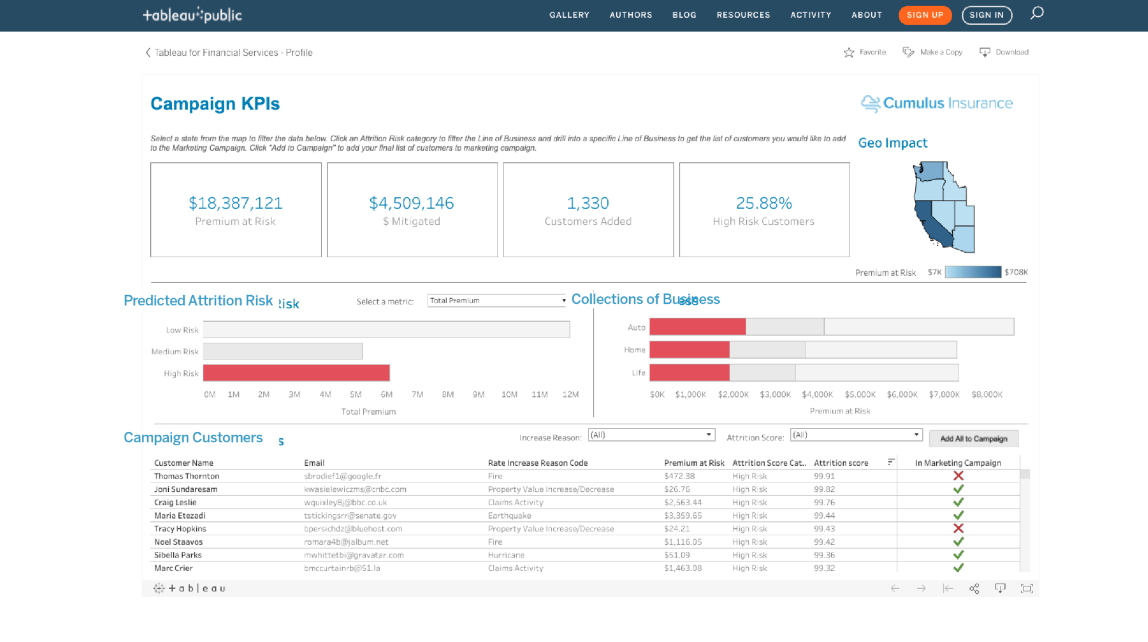Select the Auto red bar segment
Image resolution: width=1148 pixels, height=642 pixels.
pyautogui.click(x=697, y=327)
